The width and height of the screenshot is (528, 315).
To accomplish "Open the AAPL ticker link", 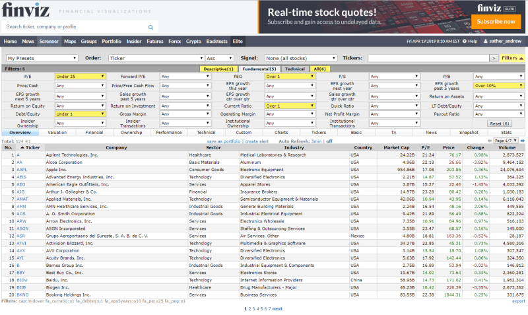I will (x=22, y=170).
